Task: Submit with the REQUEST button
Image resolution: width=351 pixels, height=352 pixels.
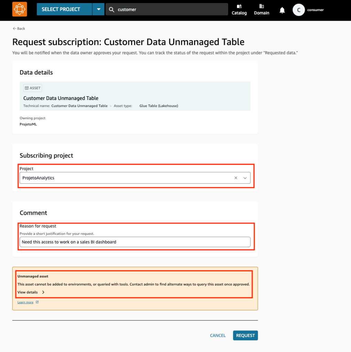Action: 245,335
